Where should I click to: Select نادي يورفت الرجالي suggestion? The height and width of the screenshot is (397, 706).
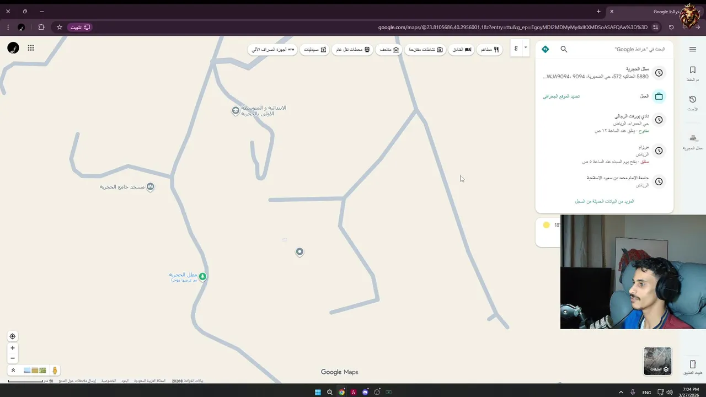coord(605,123)
